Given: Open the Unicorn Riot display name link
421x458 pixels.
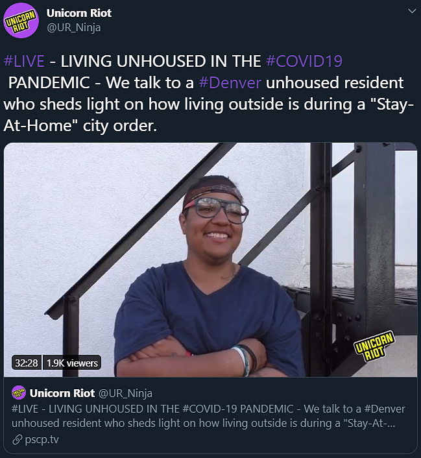Looking at the screenshot, I should click(79, 13).
